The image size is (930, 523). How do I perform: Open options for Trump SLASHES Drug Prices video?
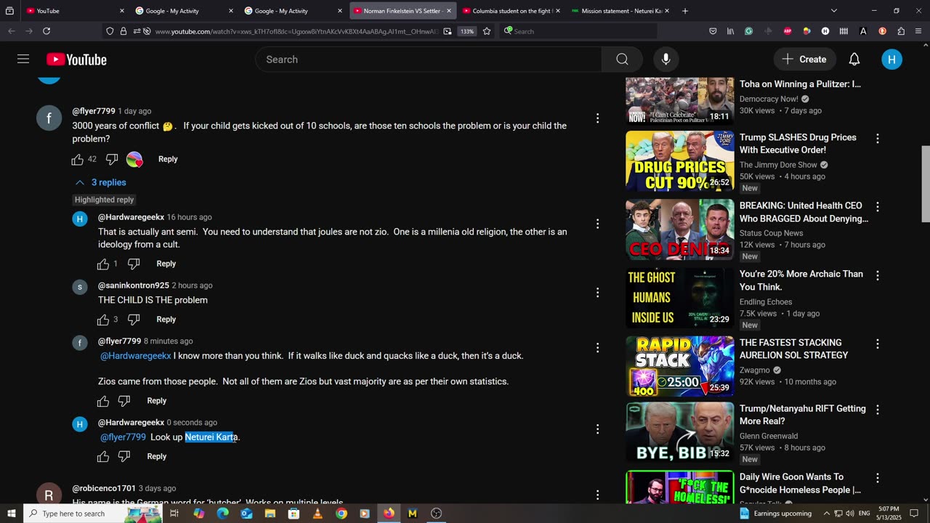click(877, 138)
